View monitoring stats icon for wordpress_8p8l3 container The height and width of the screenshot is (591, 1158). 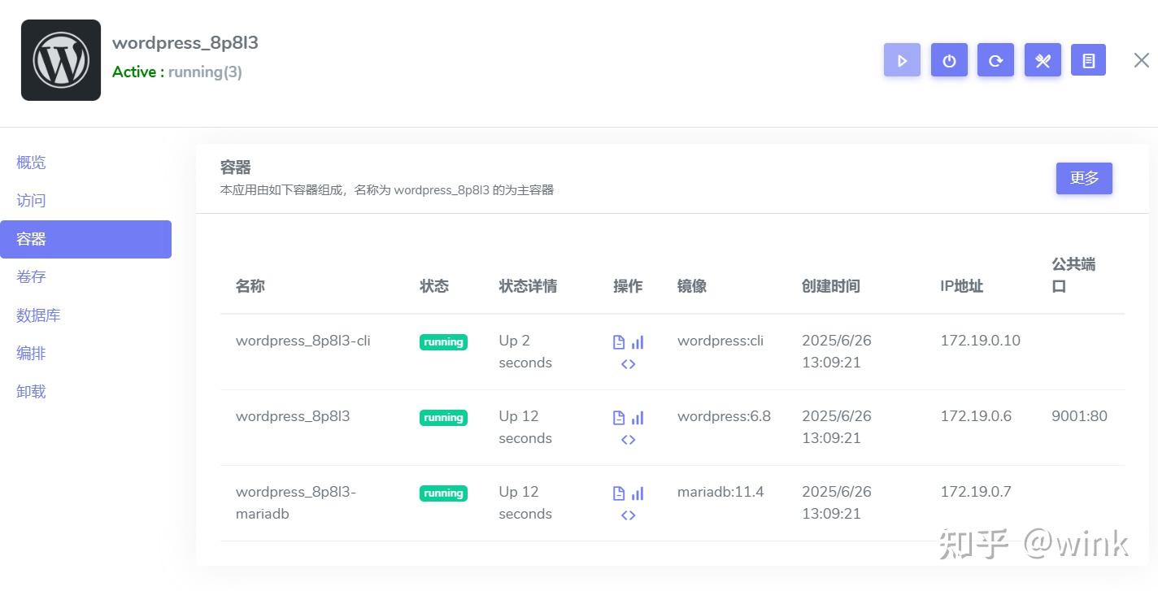(x=638, y=417)
